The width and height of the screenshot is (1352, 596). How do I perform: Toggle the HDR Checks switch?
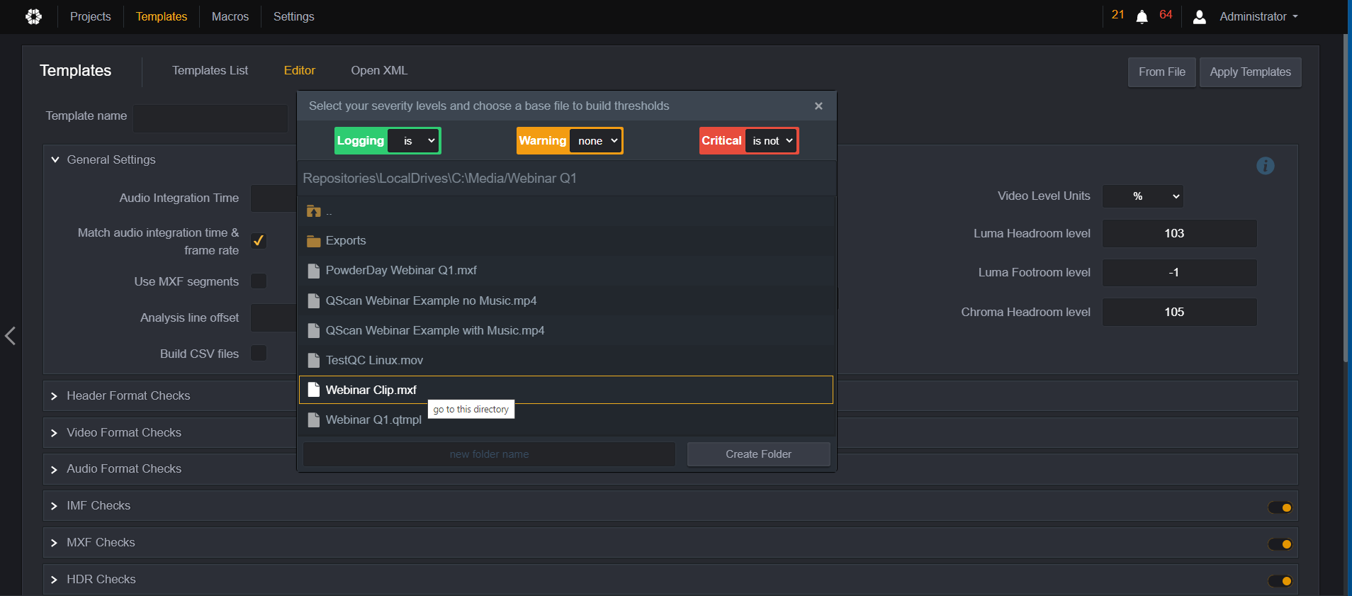coord(1280,581)
